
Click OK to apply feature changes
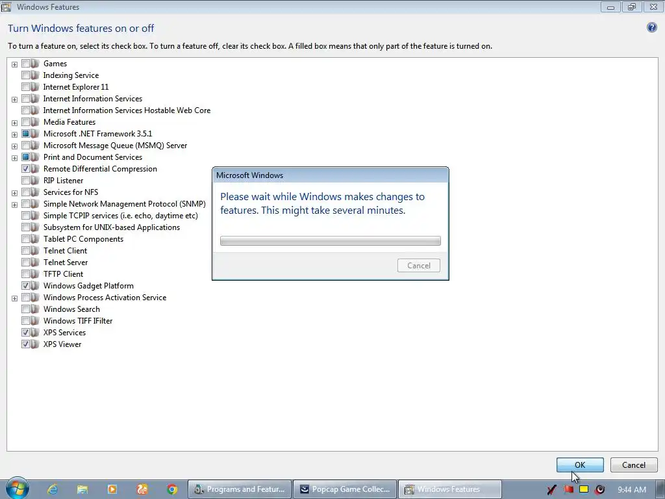(580, 465)
